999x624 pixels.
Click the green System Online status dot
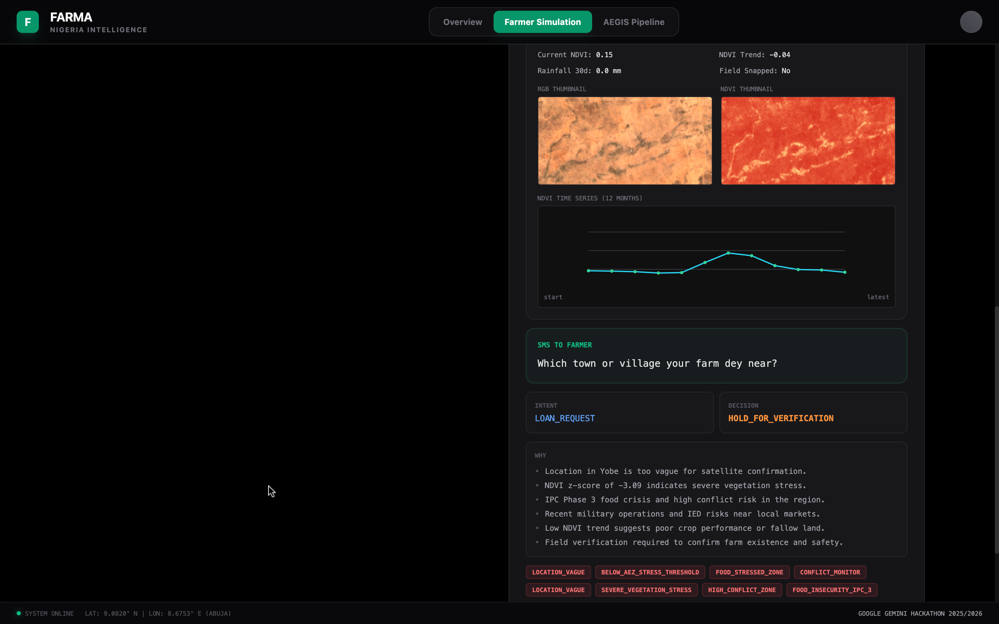[19, 613]
